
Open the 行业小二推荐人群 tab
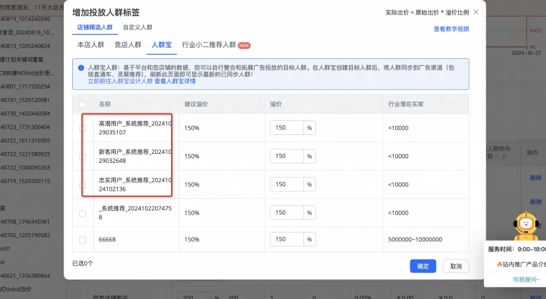click(x=208, y=45)
